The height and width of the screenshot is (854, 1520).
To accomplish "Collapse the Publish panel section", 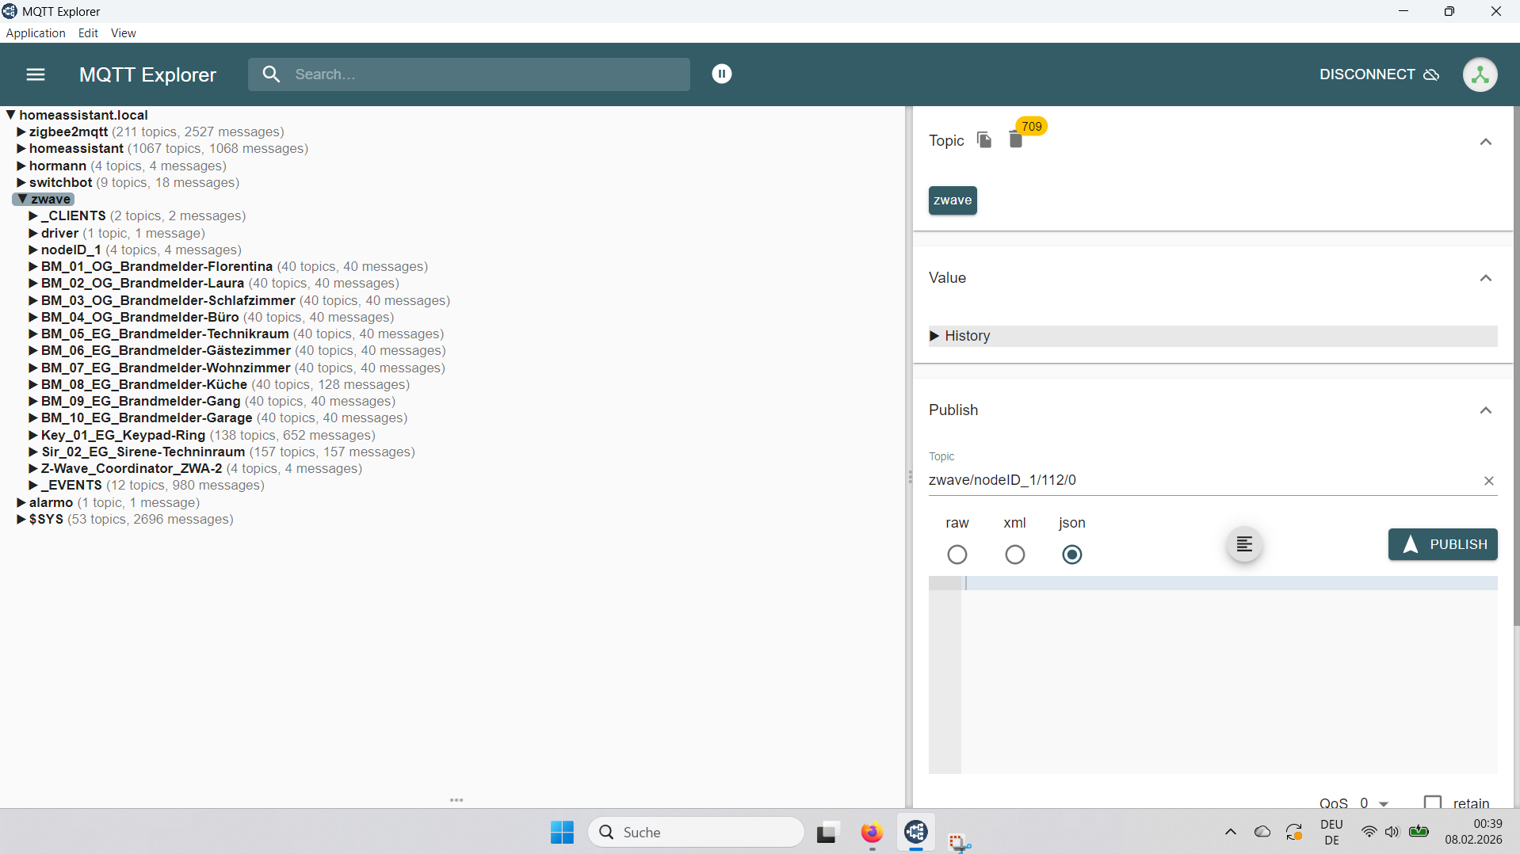I will pos(1485,410).
